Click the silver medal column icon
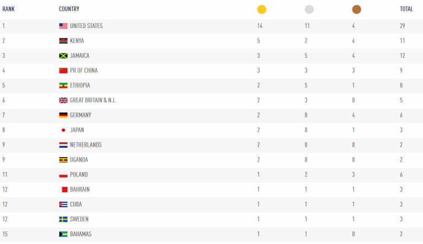 click(x=309, y=9)
